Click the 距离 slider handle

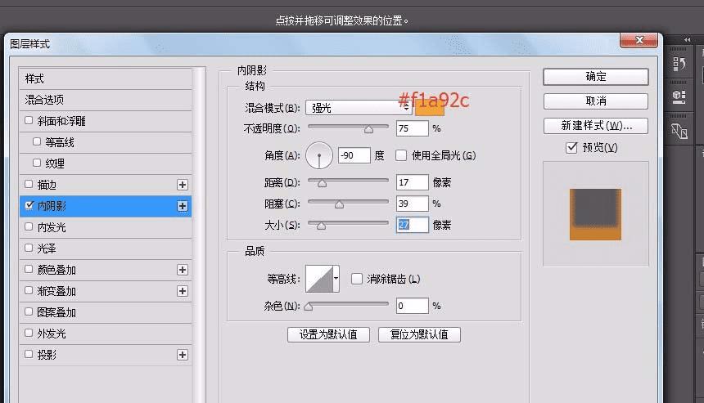322,183
